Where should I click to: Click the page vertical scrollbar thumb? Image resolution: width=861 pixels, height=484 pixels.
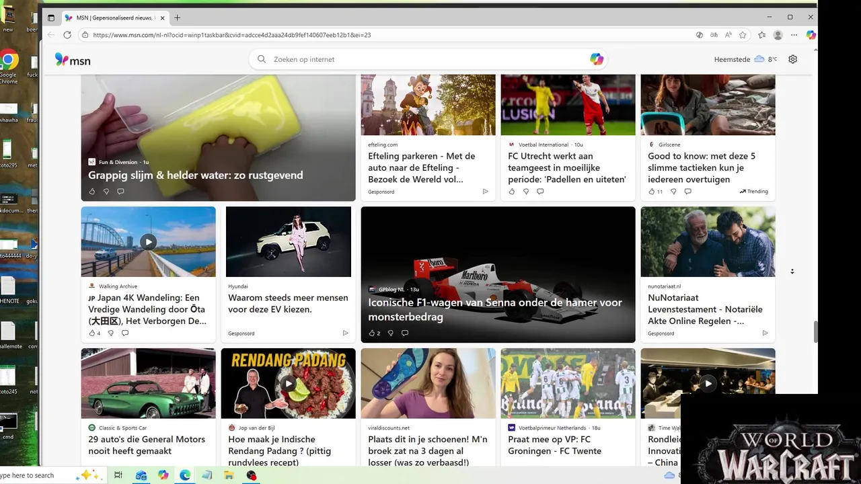(816, 332)
